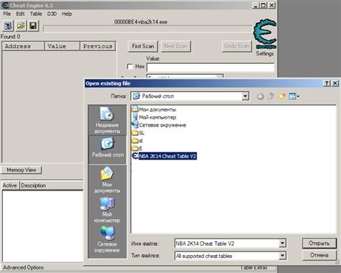The image size is (341, 273).
Task: Click the scan progress bar
Action: coord(147,29)
